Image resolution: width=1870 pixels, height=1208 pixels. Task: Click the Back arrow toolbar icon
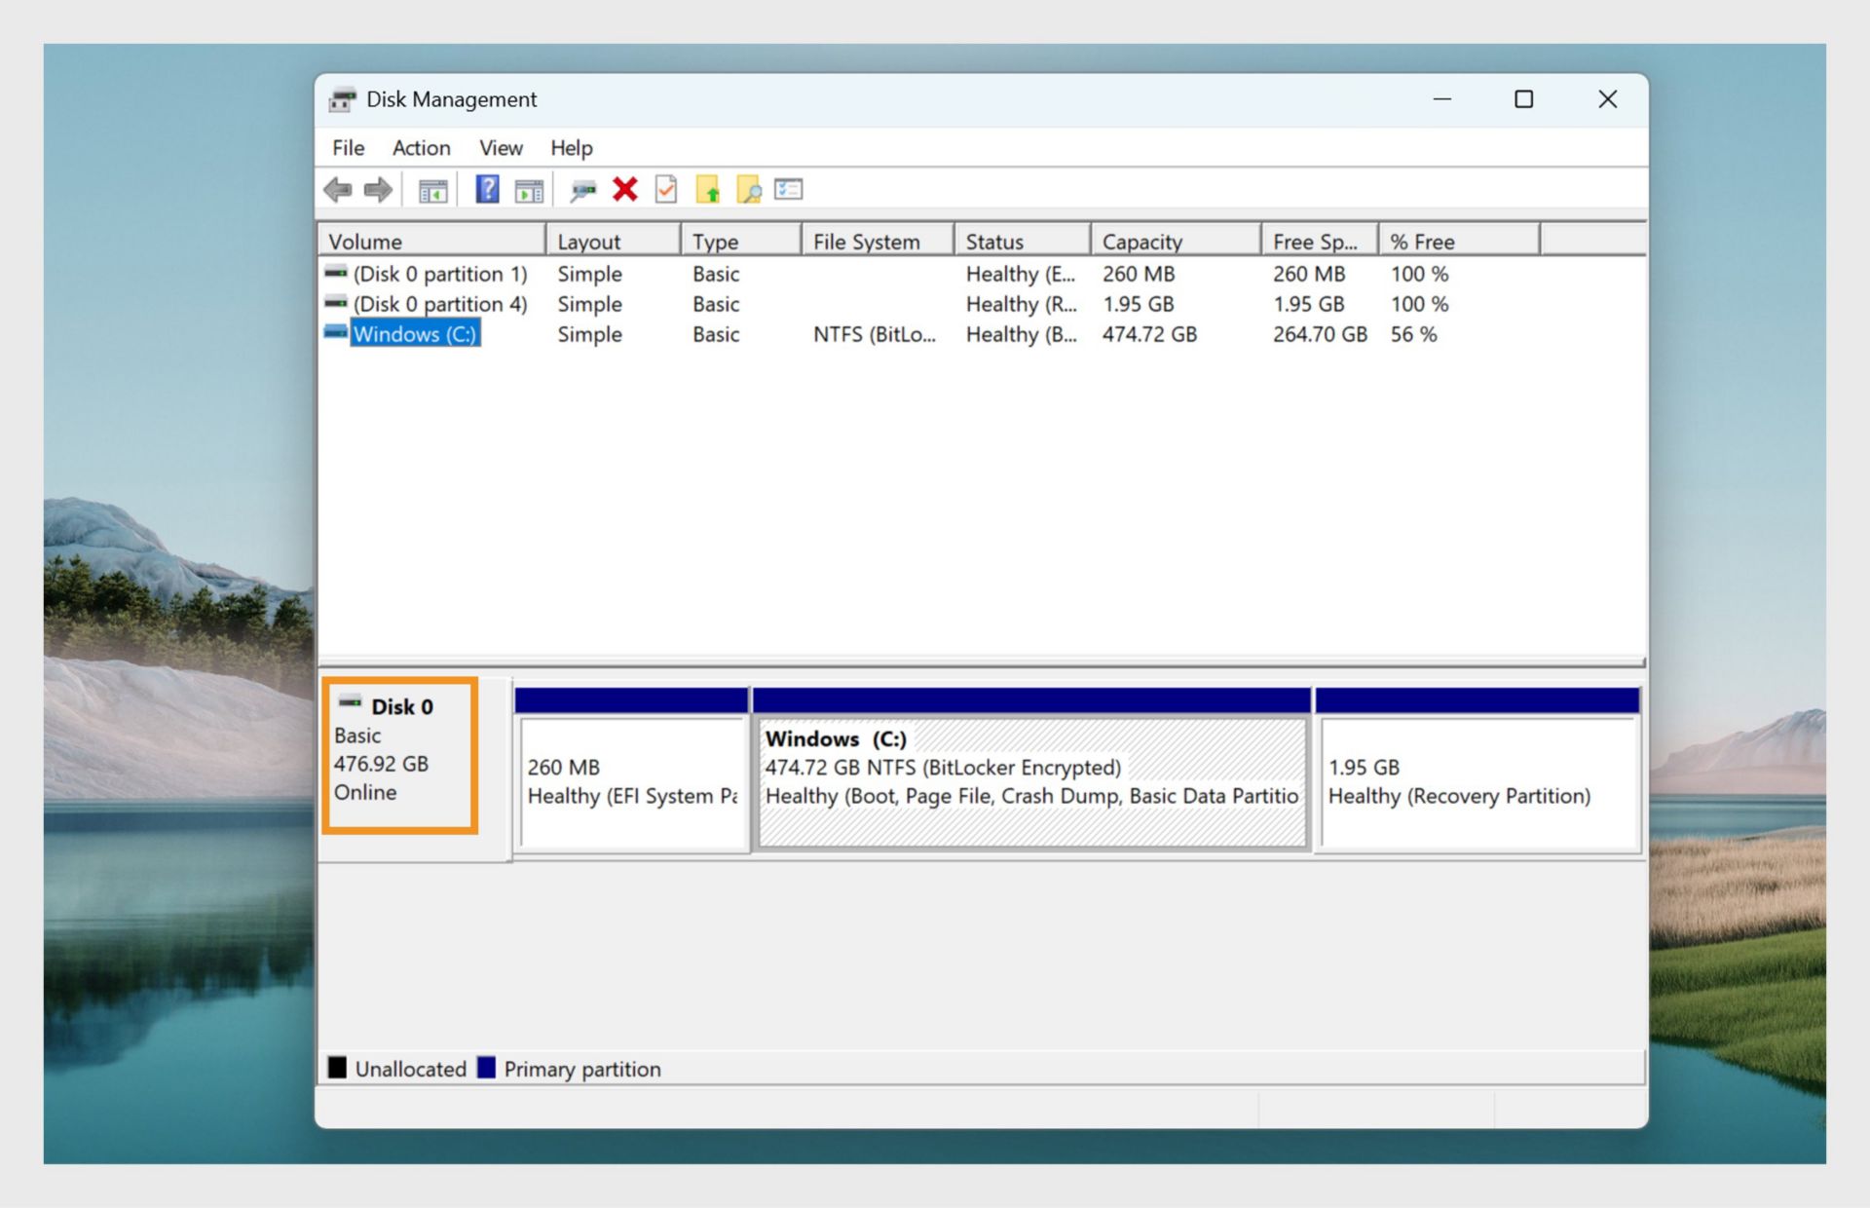click(x=338, y=190)
